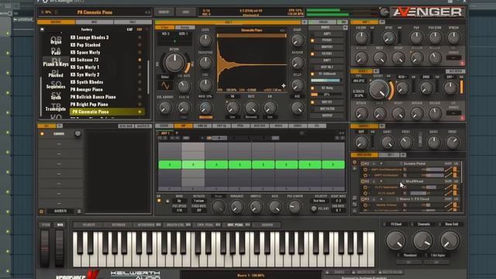Open the Mod Matrix tab
Viewport: 496px width, 279px height.
364,155
